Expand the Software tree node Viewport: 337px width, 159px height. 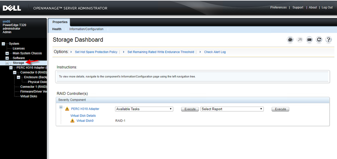click(x=7, y=58)
